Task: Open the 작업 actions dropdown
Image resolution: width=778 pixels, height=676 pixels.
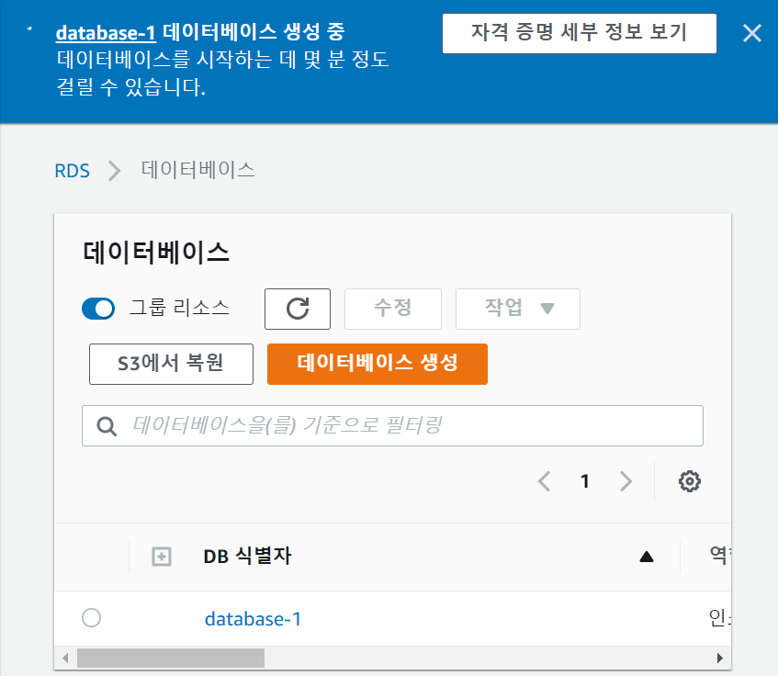Action: click(x=518, y=309)
